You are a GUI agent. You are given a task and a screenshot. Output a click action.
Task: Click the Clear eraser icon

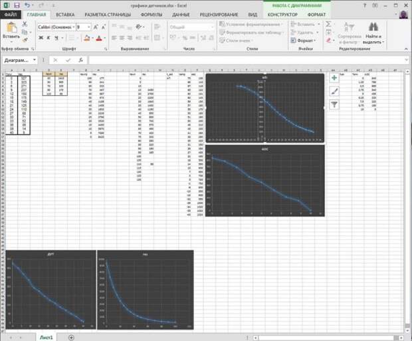tap(328, 40)
